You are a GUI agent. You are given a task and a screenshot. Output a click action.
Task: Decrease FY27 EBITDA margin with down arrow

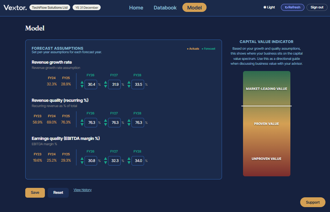pos(106,163)
